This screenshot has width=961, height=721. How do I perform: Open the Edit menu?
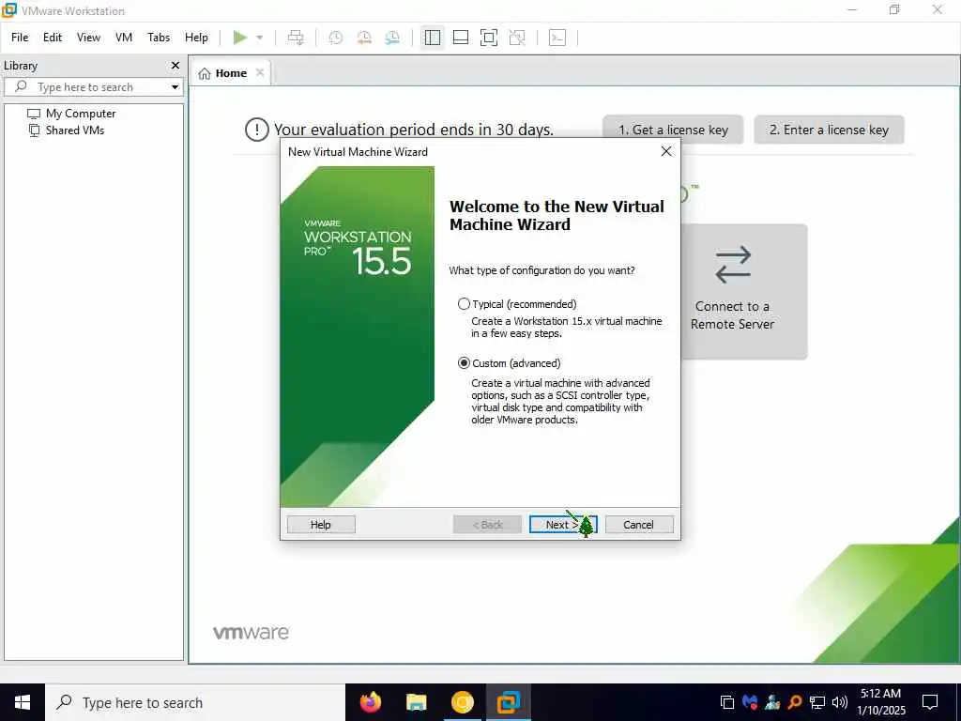(x=53, y=38)
